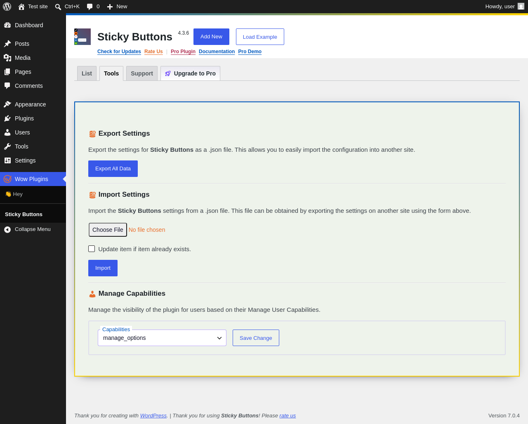Enable Update item if item already exists
528x424 pixels.
pos(92,249)
